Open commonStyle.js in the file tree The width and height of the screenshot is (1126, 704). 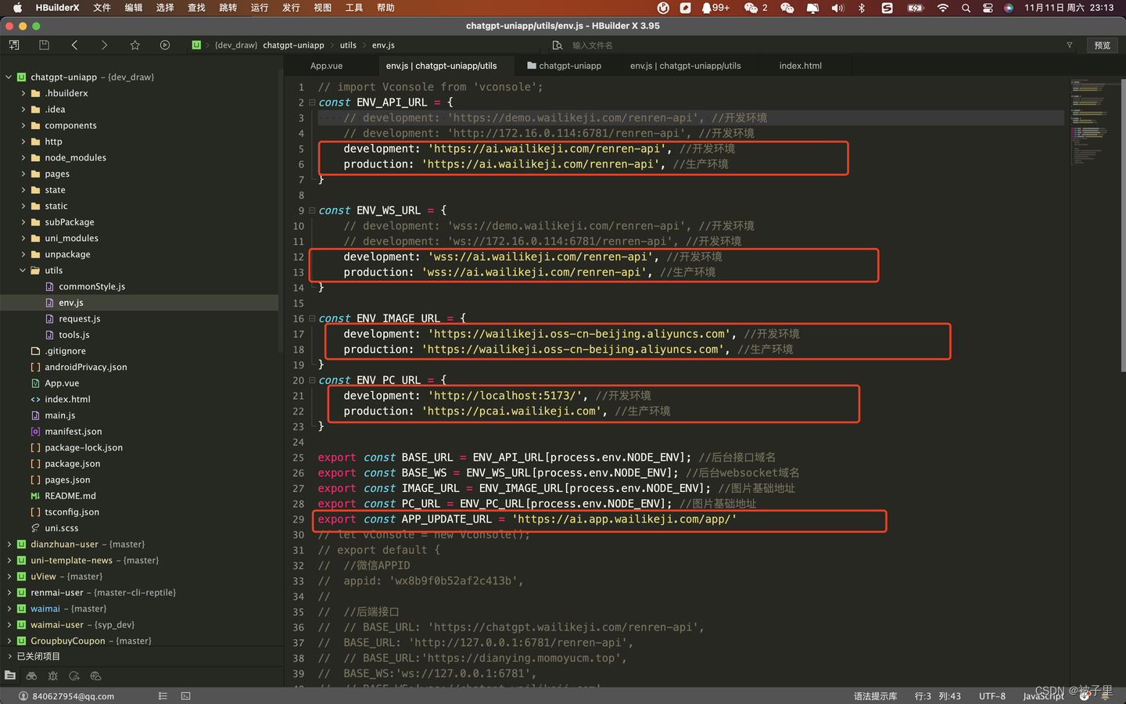pyautogui.click(x=91, y=287)
